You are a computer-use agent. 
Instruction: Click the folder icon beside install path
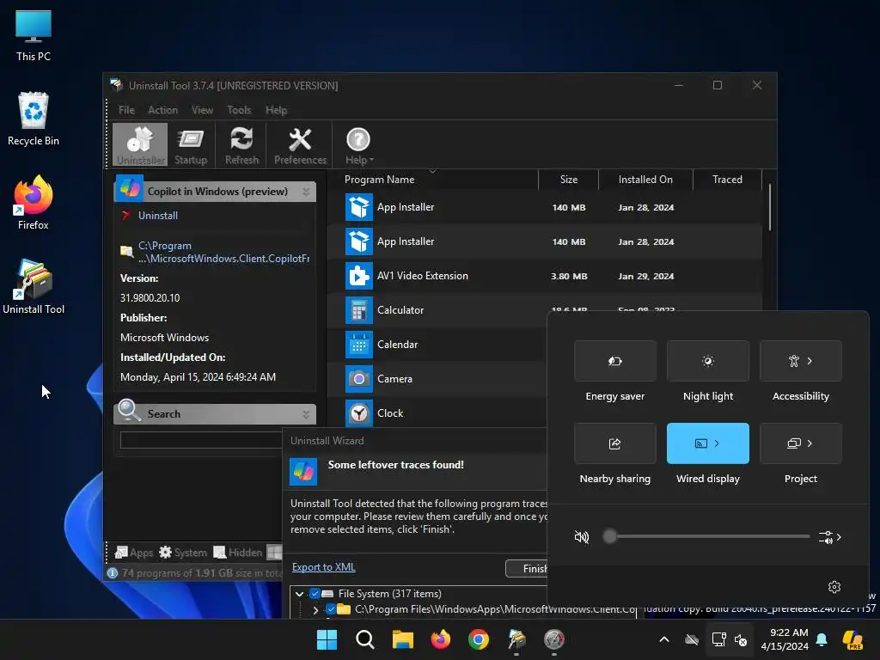point(126,252)
